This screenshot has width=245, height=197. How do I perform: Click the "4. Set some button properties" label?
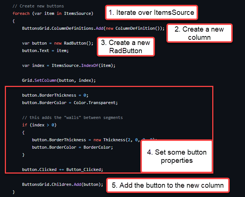(x=176, y=156)
